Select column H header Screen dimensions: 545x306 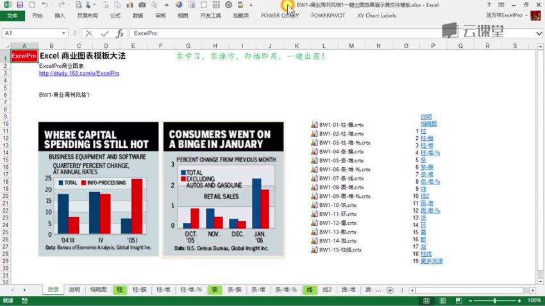(x=215, y=46)
